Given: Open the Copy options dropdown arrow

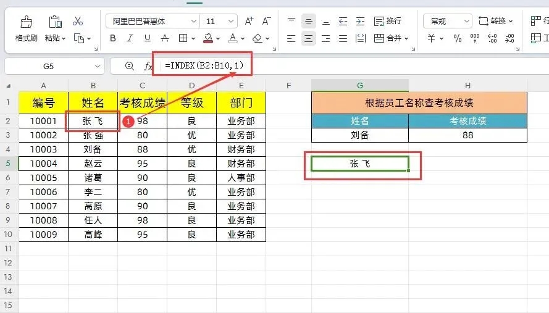Looking at the screenshot, I should 89,38.
